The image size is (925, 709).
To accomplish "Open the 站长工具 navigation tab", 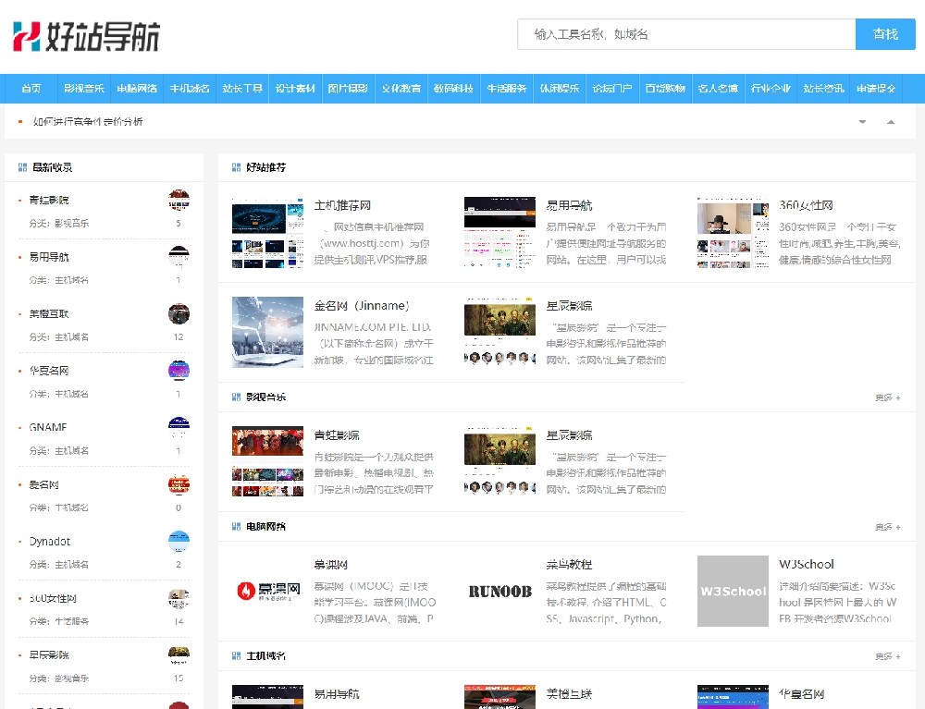I will 242,89.
